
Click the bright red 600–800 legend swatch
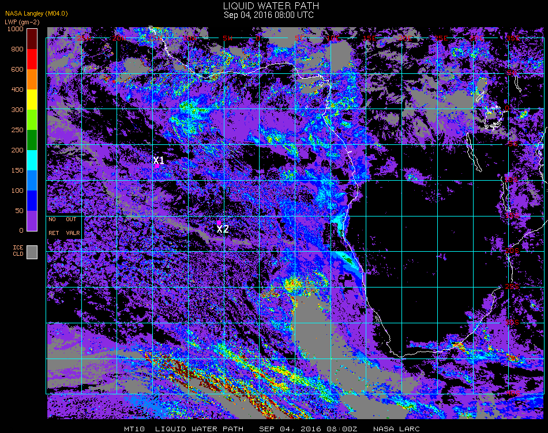[32, 59]
